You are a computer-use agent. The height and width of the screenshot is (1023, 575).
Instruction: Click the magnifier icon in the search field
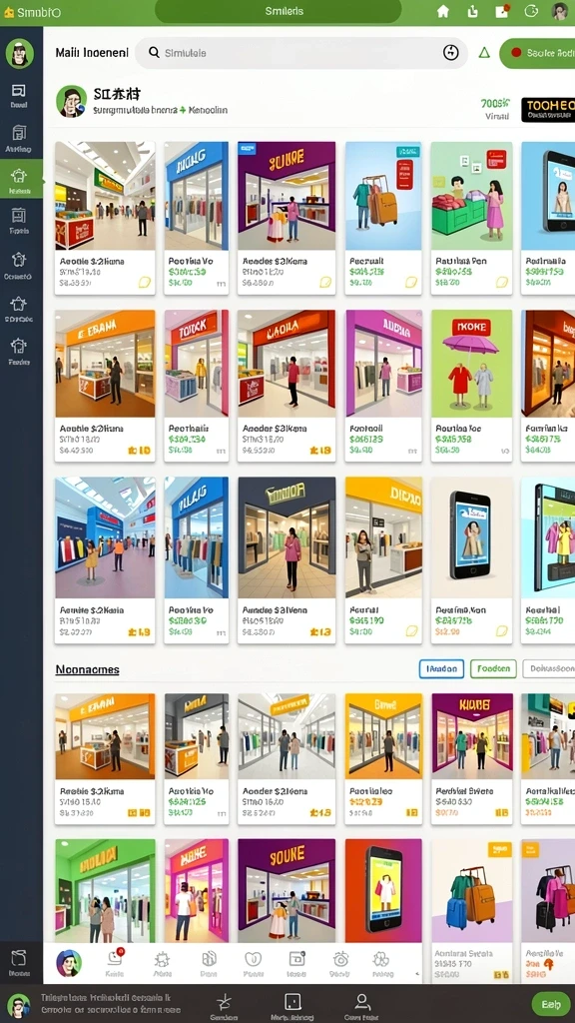point(154,52)
